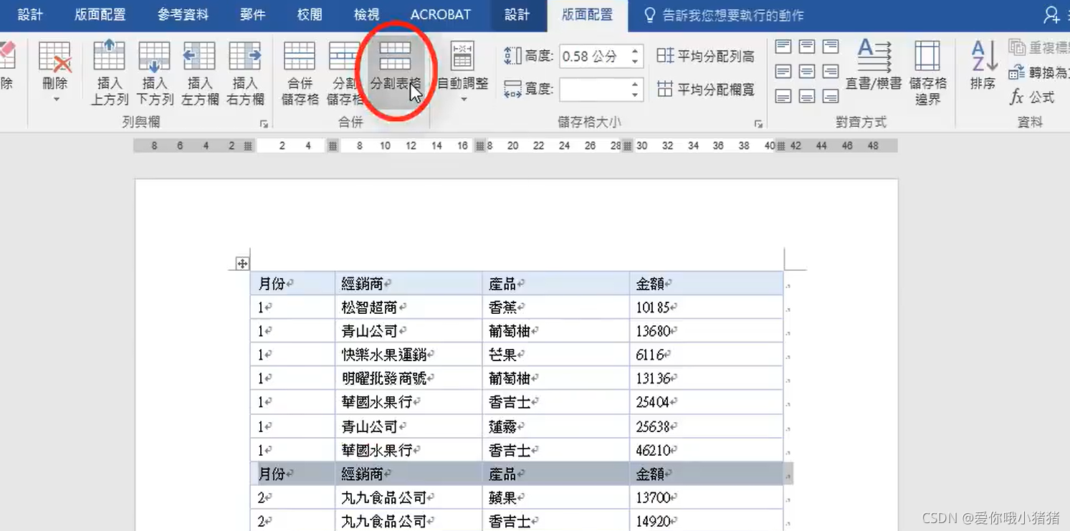The width and height of the screenshot is (1070, 531).
Task: Open the 列與欄 group dialog launcher
Action: tap(264, 124)
